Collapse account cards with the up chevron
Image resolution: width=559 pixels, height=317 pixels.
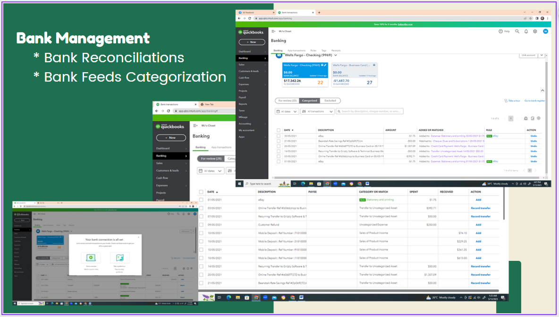[x=542, y=91]
